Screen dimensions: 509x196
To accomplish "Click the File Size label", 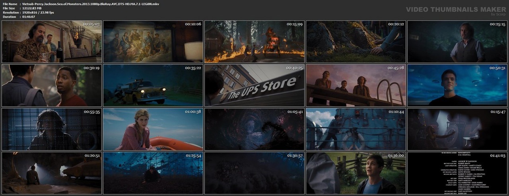I will pyautogui.click(x=9, y=8).
